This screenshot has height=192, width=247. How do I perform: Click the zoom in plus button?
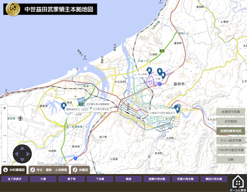pos(5,108)
